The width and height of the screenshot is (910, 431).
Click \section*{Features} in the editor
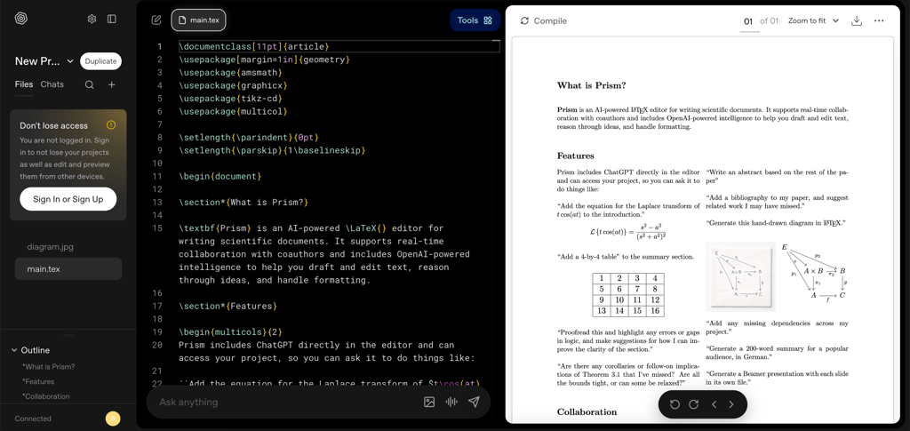pos(228,306)
